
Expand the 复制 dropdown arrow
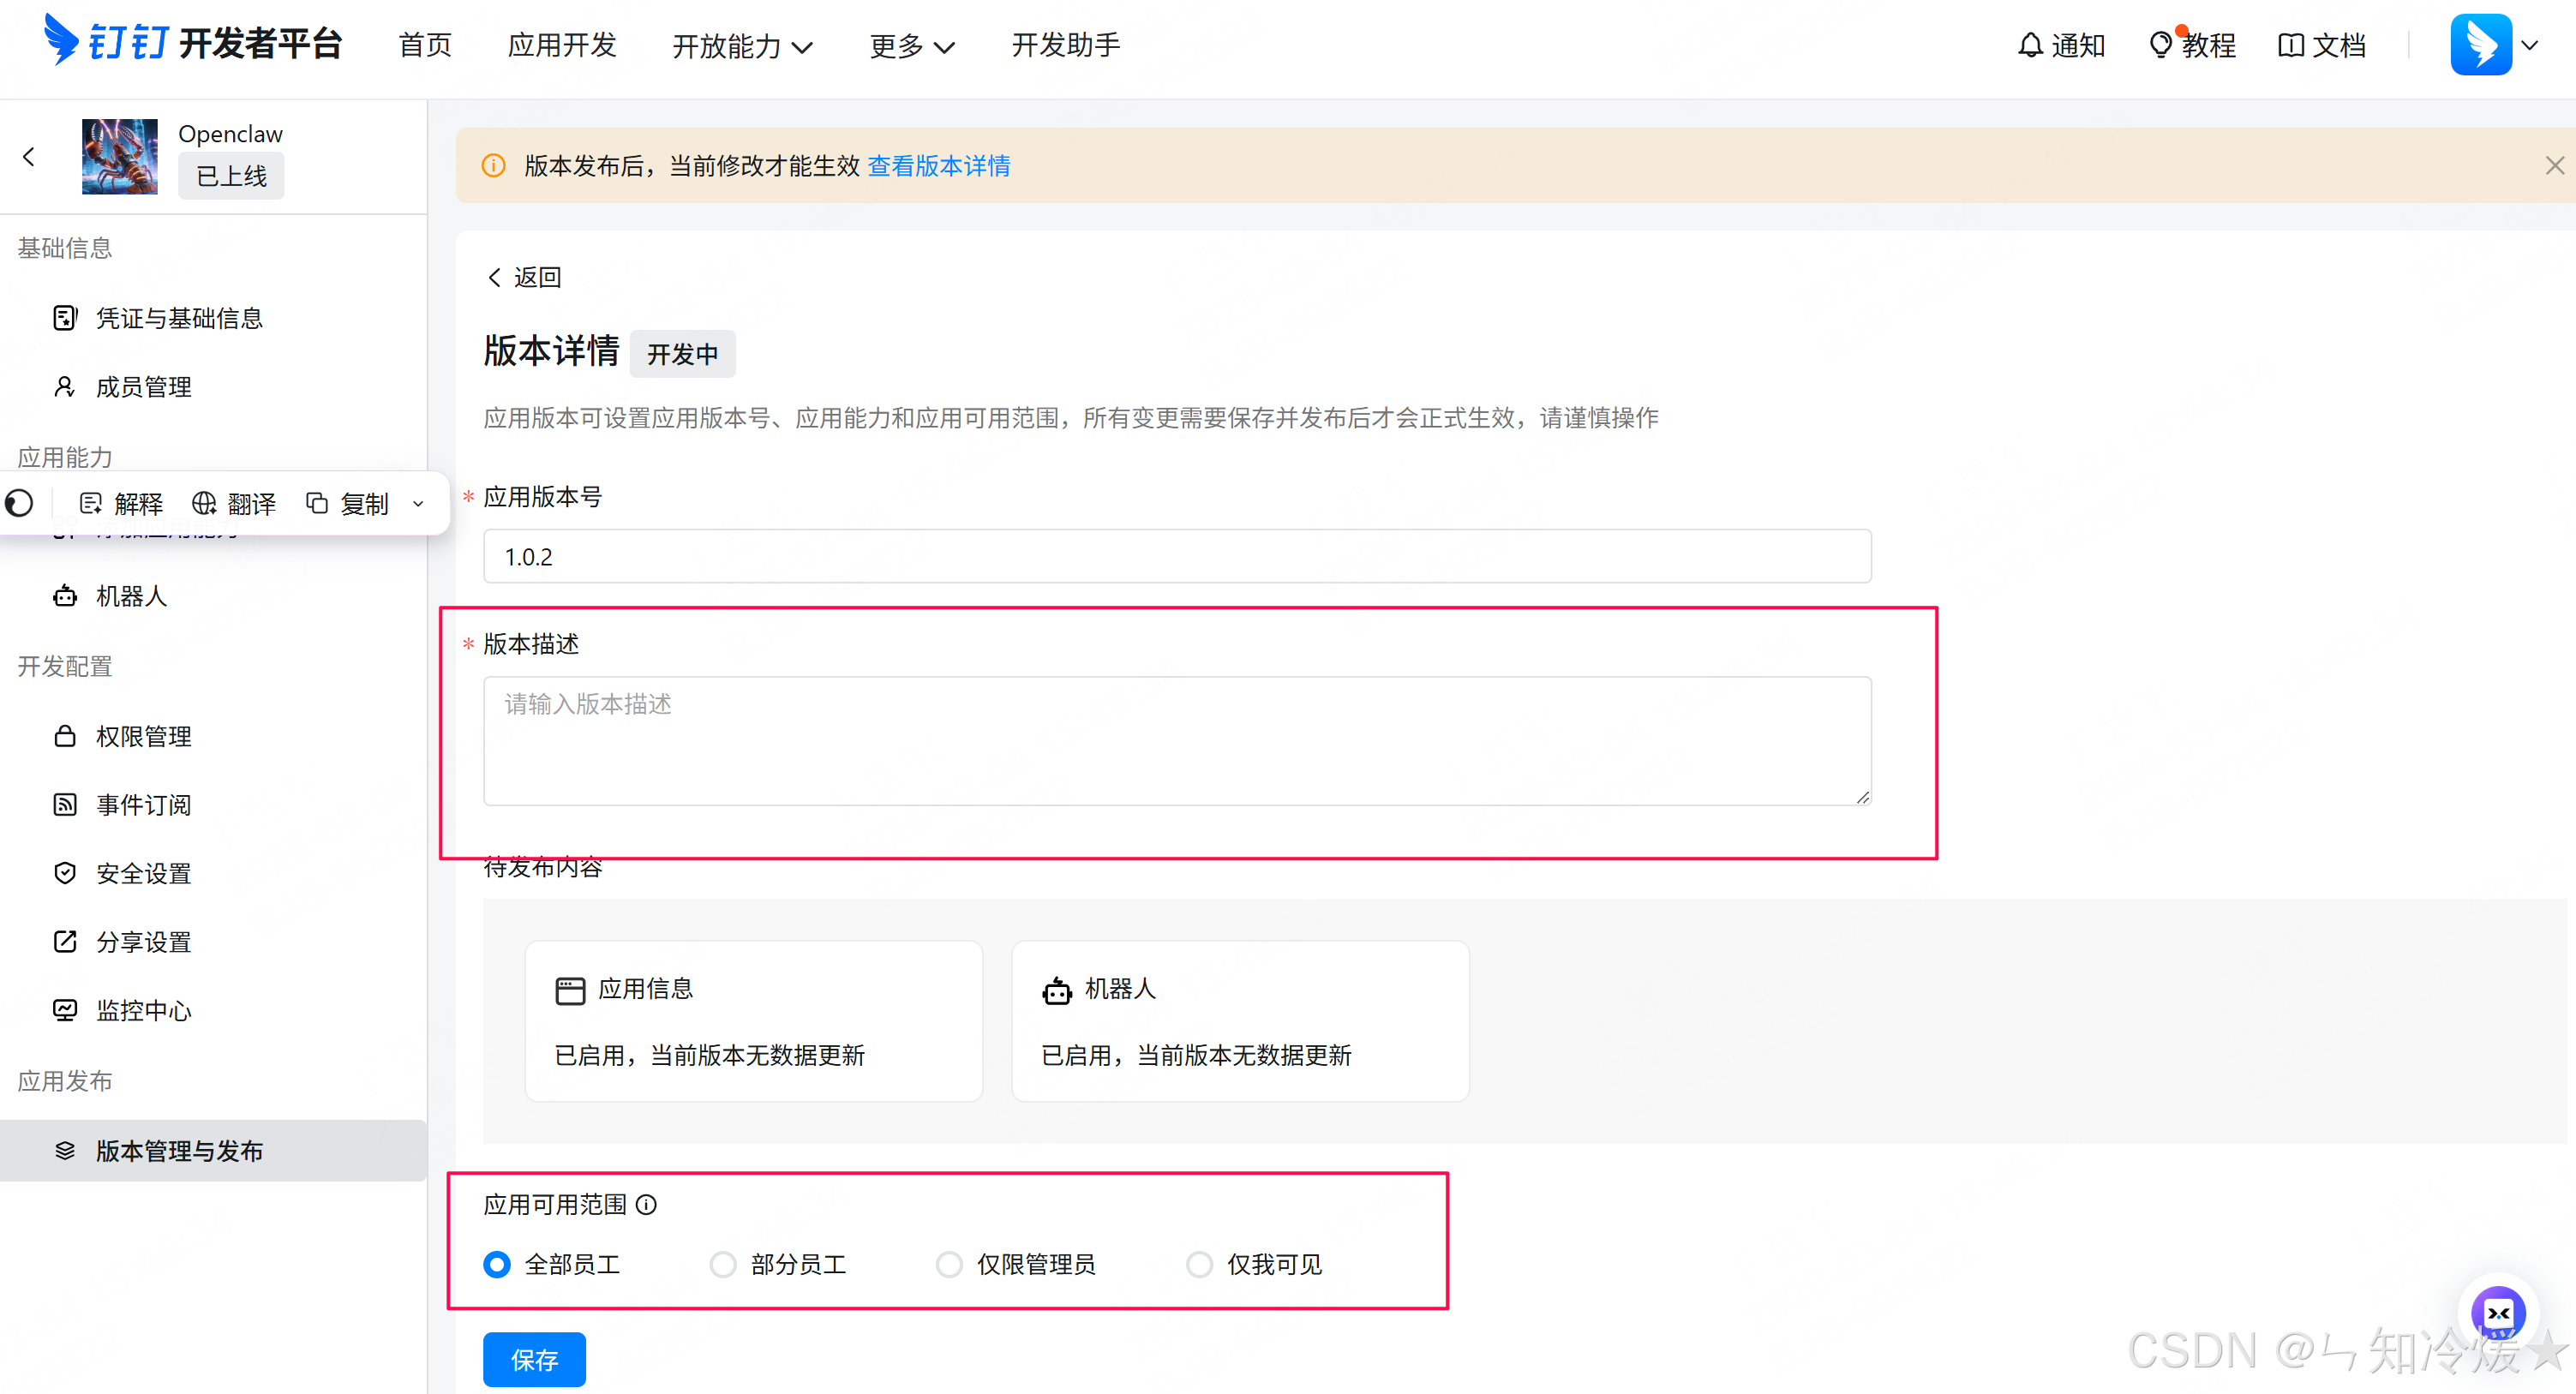point(418,503)
